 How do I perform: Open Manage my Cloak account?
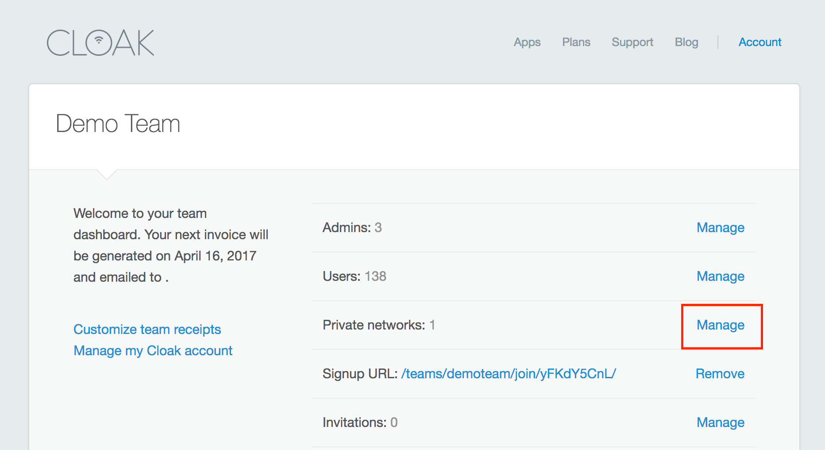(x=153, y=351)
